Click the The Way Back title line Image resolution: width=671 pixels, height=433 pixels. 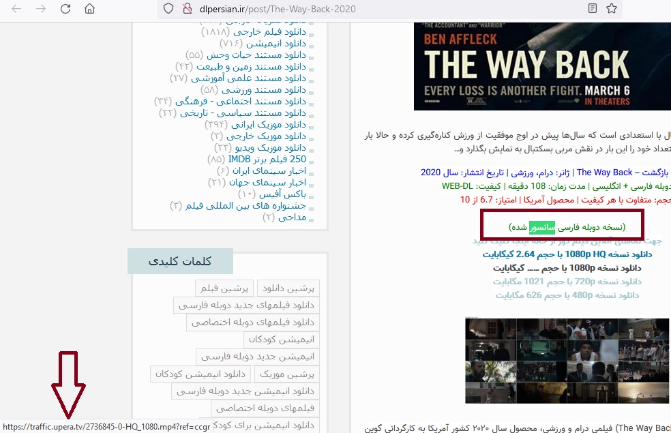(x=544, y=173)
